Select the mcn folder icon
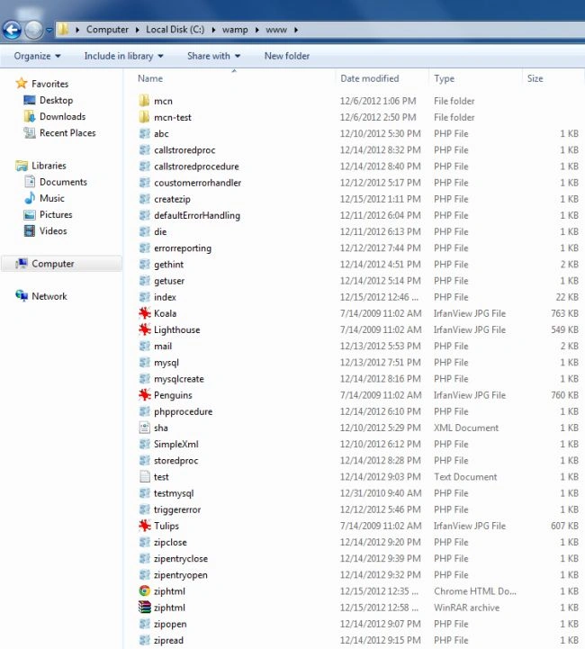Image resolution: width=585 pixels, height=649 pixels. click(144, 101)
